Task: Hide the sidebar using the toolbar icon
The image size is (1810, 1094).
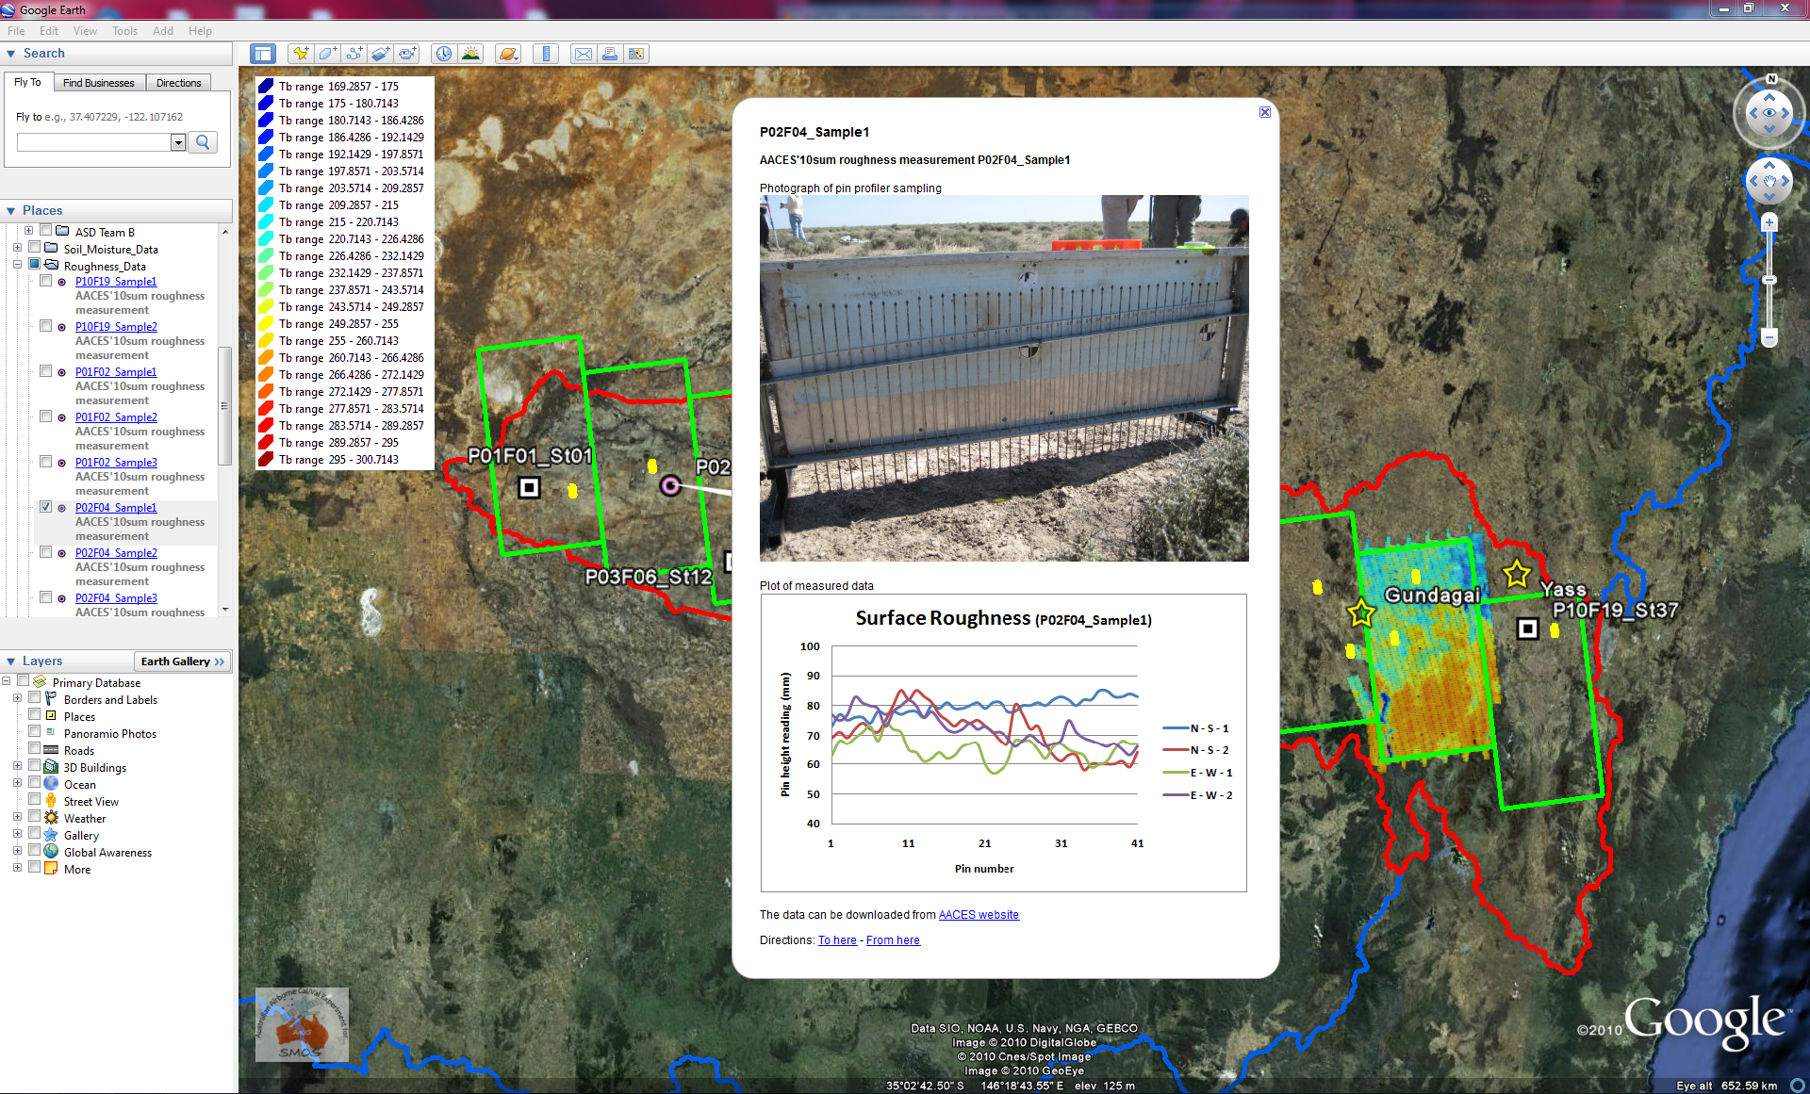Action: (263, 54)
